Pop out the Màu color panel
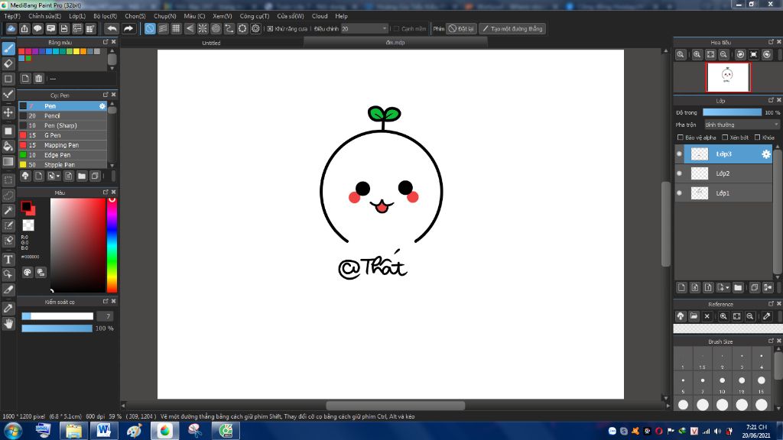This screenshot has width=783, height=440. (106, 192)
